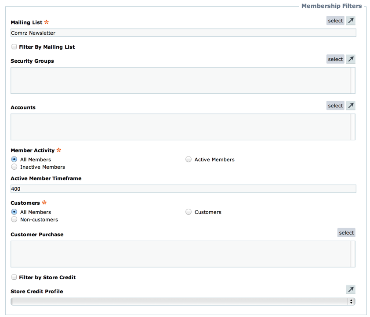Click the Customer Purchase list scrollbar
The image size is (370, 317).
353,254
